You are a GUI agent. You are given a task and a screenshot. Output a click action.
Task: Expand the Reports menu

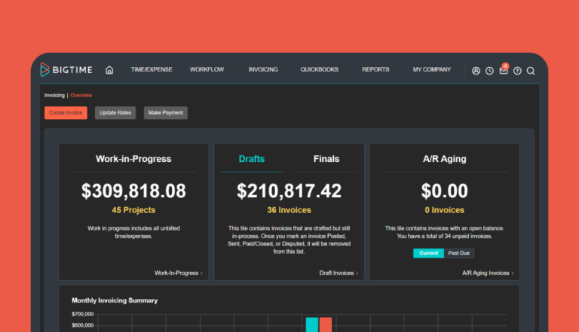point(375,70)
